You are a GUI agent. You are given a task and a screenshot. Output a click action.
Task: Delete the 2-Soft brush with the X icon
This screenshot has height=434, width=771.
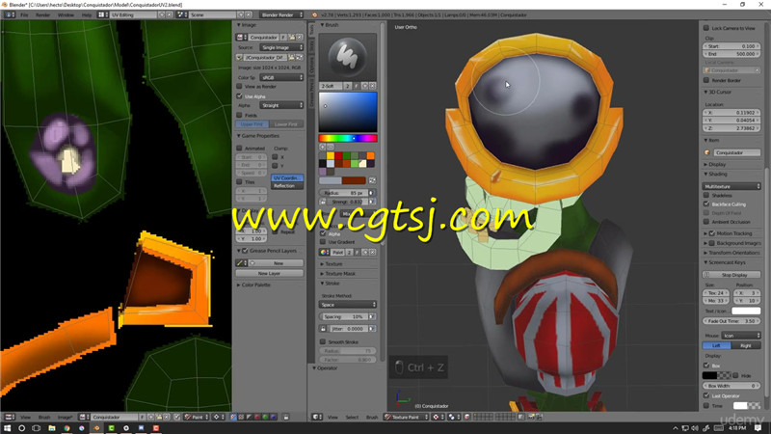coord(372,86)
